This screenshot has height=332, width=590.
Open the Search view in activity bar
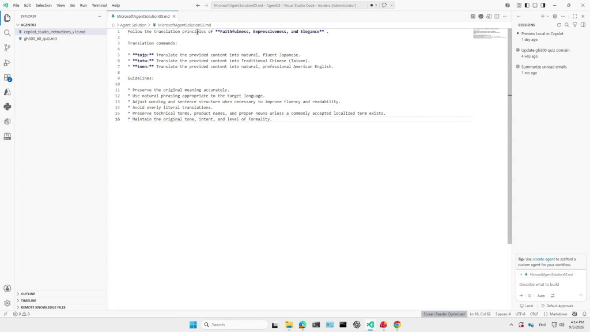(7, 33)
